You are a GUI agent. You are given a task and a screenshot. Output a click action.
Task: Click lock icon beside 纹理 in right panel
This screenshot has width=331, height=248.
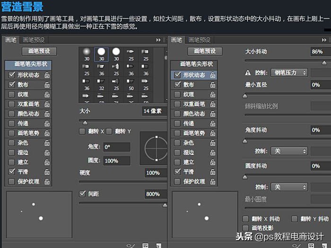click(213, 94)
